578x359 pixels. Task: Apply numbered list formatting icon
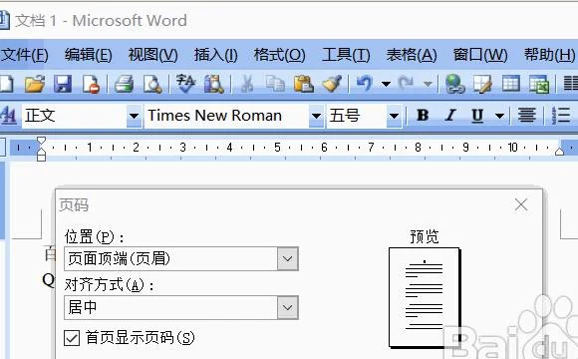[x=561, y=116]
